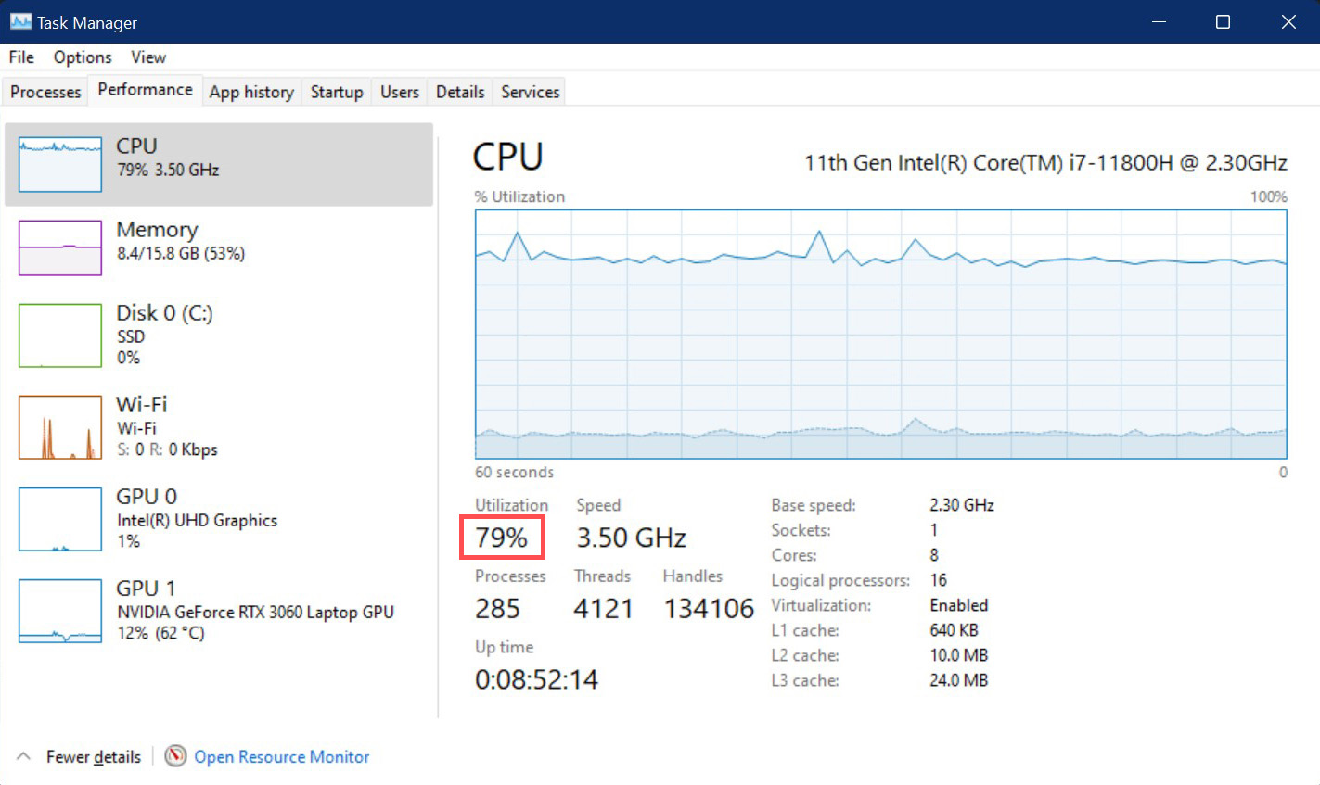Screen dimensions: 1320x785
Task: Click the Resource Monitor icon
Action: pyautogui.click(x=175, y=756)
